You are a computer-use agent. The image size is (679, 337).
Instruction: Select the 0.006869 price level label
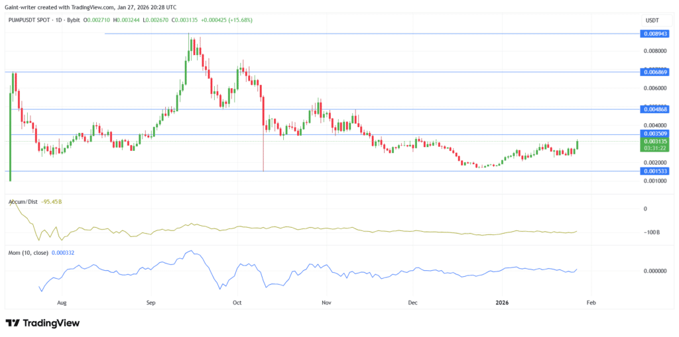[x=654, y=72]
